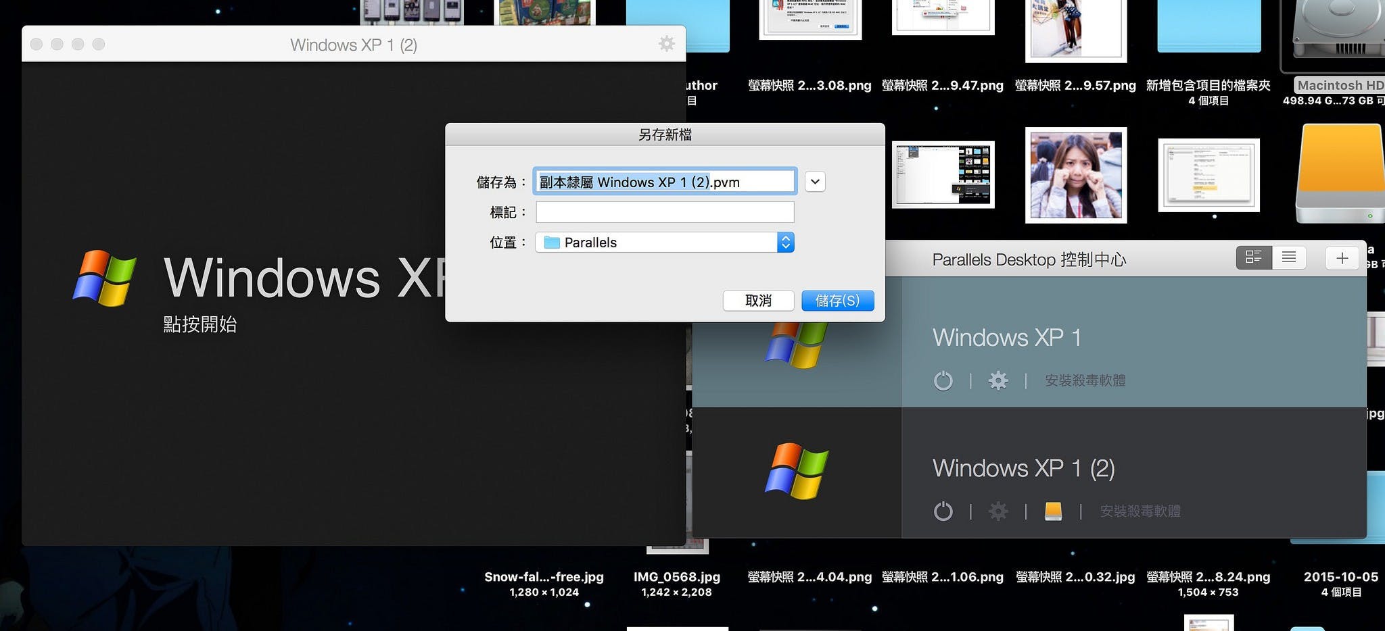1385x631 pixels.
Task: Select 螢幕快照 2...1.06.png file label
Action: (x=943, y=577)
